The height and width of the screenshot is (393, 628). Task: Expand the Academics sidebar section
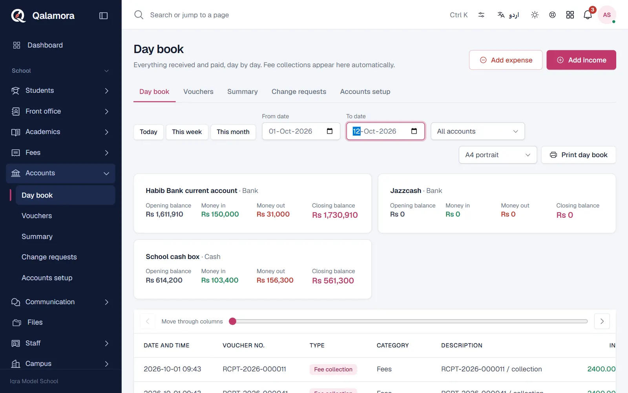coord(61,132)
